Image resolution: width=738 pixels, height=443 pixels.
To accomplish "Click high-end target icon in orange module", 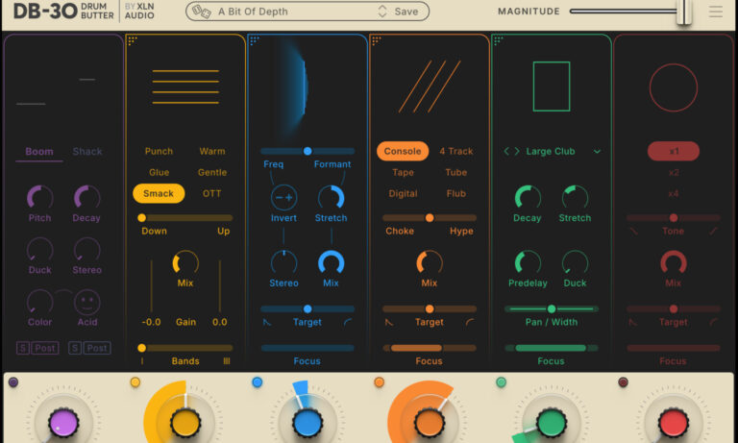I will [470, 322].
